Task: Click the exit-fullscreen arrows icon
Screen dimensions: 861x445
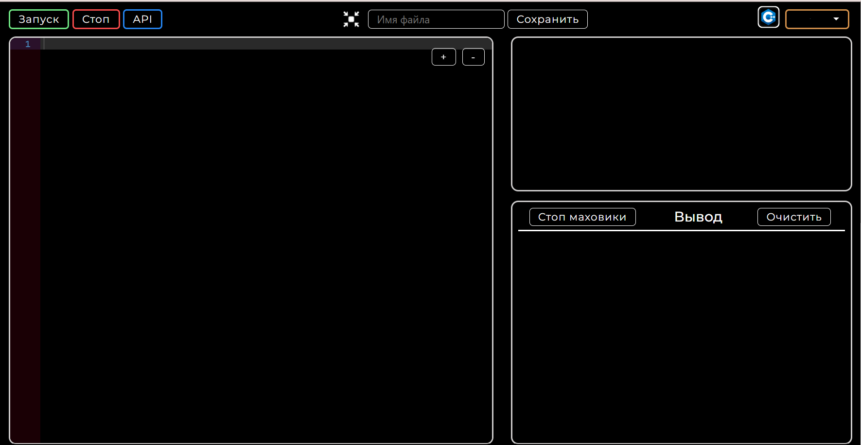Action: point(351,19)
